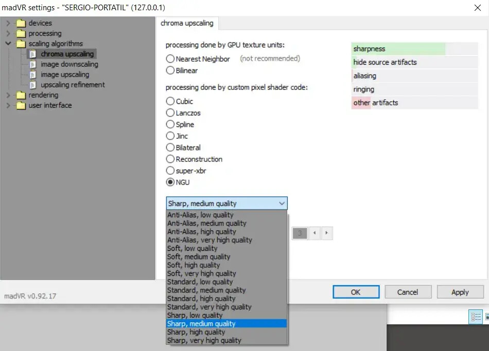The image size is (489, 351).
Task: Collapse the scaling algorithms tree node
Action: point(8,44)
